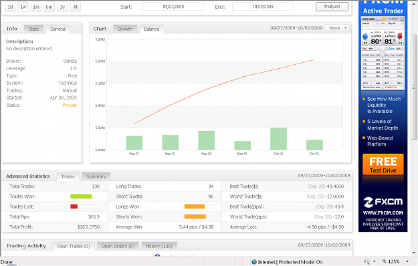418x266 pixels.
Task: Switch to the Stats tab in Info
Action: (x=33, y=29)
